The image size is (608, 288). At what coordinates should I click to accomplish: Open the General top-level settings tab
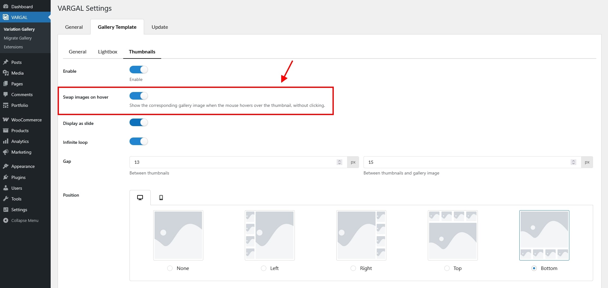74,27
